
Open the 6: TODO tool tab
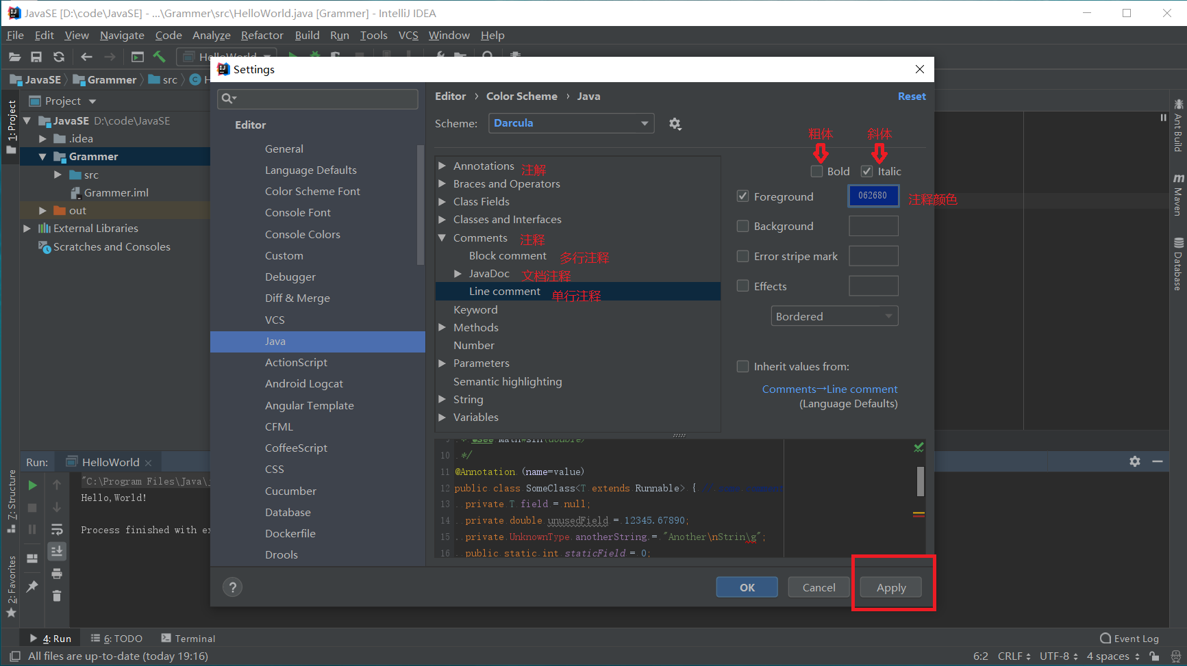tap(116, 639)
